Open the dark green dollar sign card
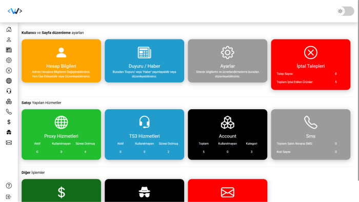The width and height of the screenshot is (359, 202). [x=61, y=191]
